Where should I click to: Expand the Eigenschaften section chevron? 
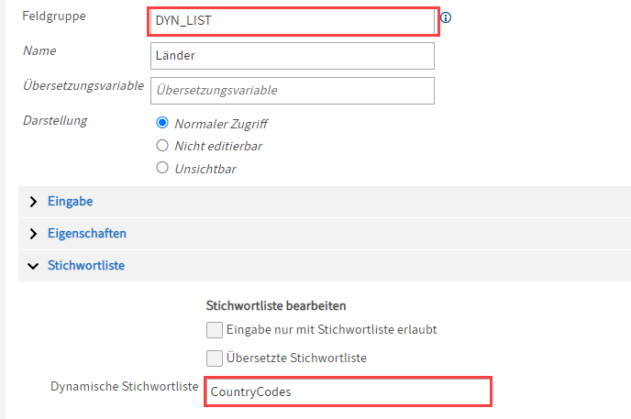coord(34,234)
